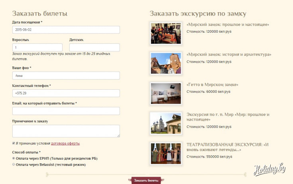Viewport: 293px width, 184px height.
Task: Click the contact phone field
Action: [66, 93]
